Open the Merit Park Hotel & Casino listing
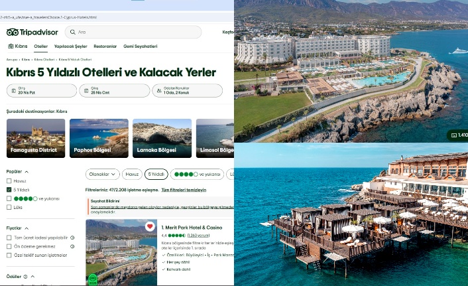Screen dimensions: 468x286 (192, 228)
